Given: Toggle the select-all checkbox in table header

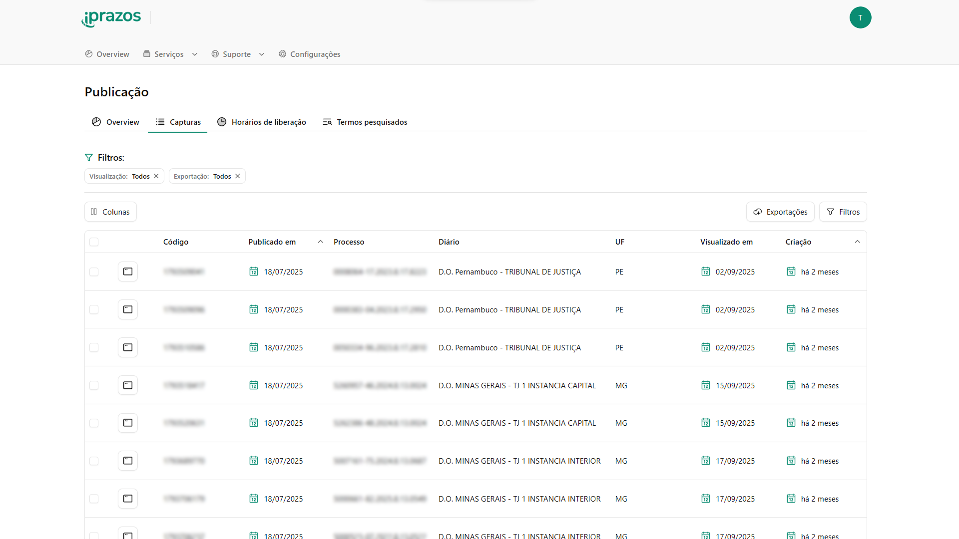Looking at the screenshot, I should click(x=94, y=242).
